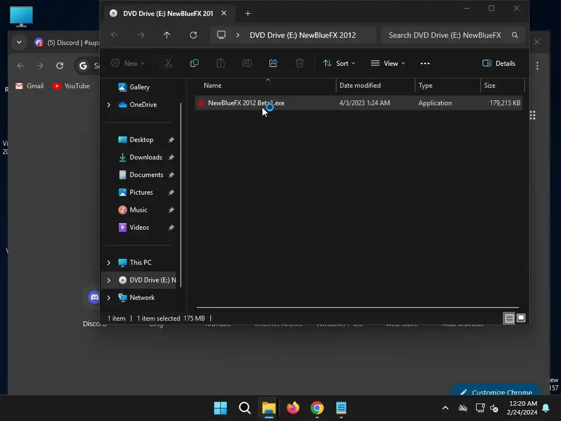The image size is (561, 421).
Task: Refresh the File Explorer view
Action: [x=193, y=35]
